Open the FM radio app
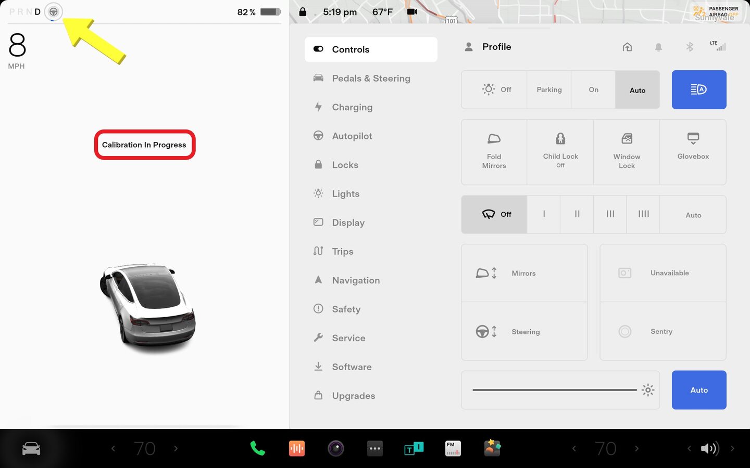750x468 pixels. click(x=453, y=448)
